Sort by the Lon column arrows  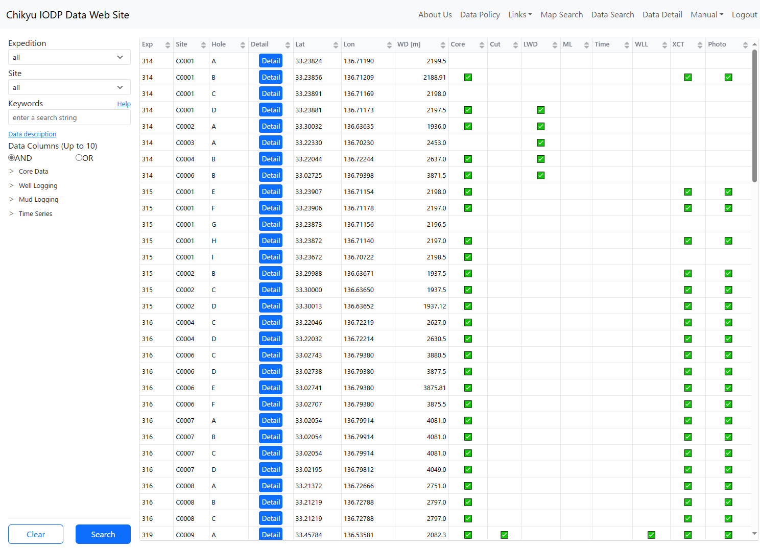point(389,45)
